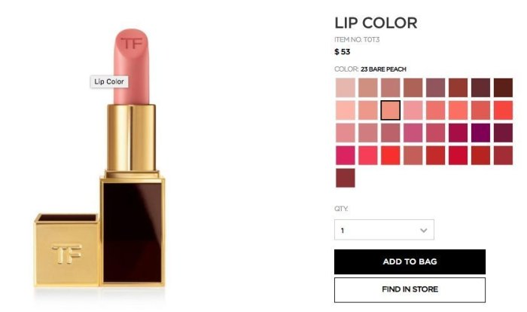This screenshot has height=312, width=527.
Task: Select the light pink swatch starting second row
Action: tap(345, 110)
